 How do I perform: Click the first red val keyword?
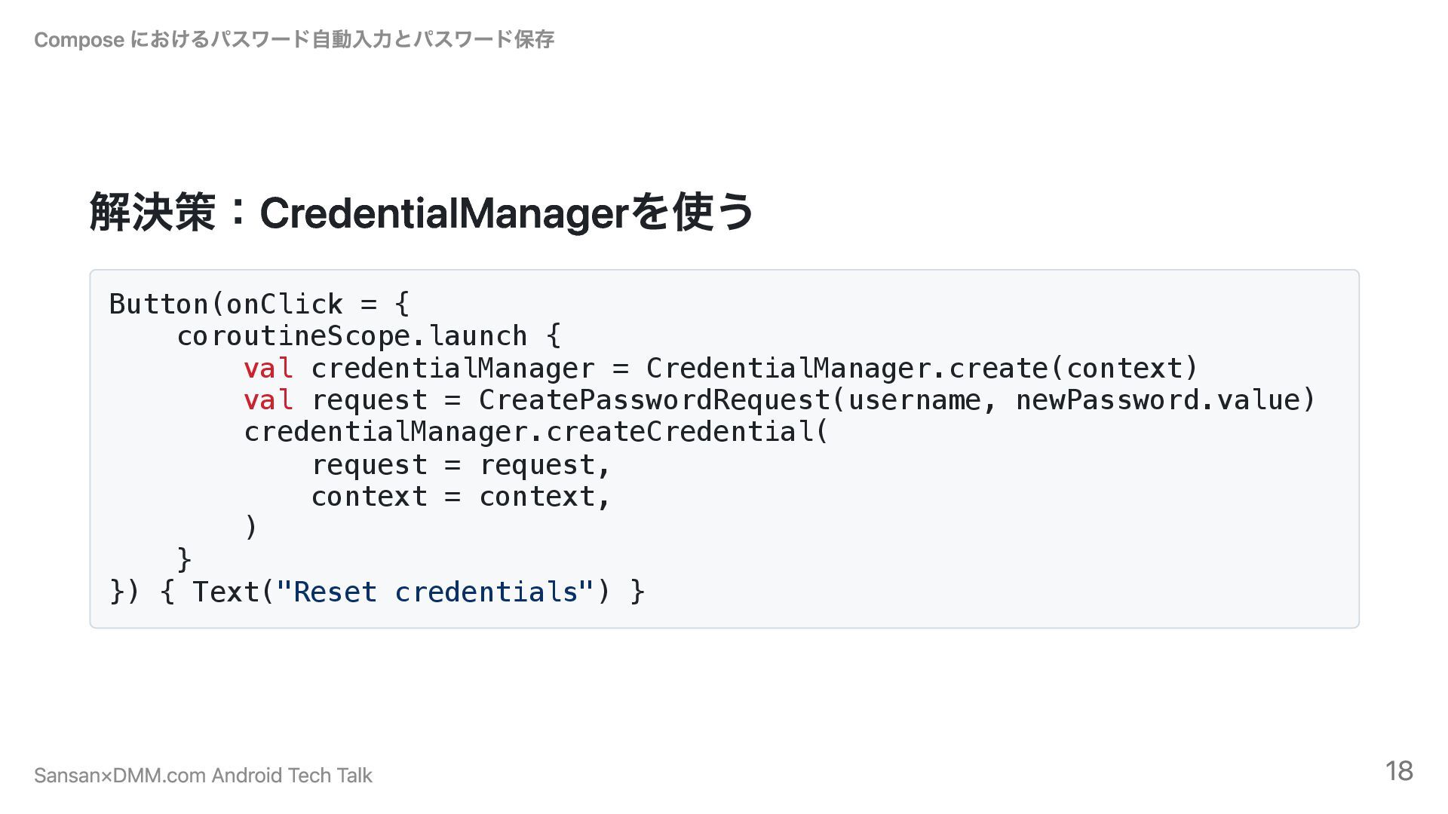[268, 369]
